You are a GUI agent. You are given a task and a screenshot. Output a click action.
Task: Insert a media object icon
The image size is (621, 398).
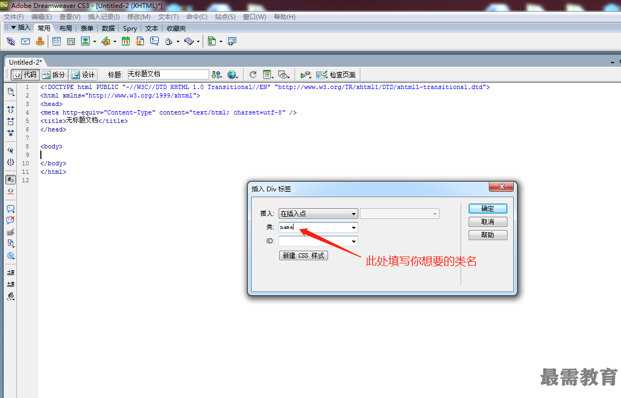coord(106,41)
